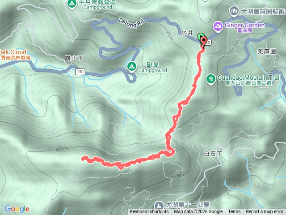Select the red end-of-track marker pin
This screenshot has width=286, height=215.
(x=204, y=41)
